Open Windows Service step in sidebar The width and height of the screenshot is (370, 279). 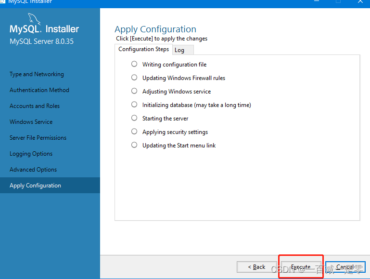(31, 122)
